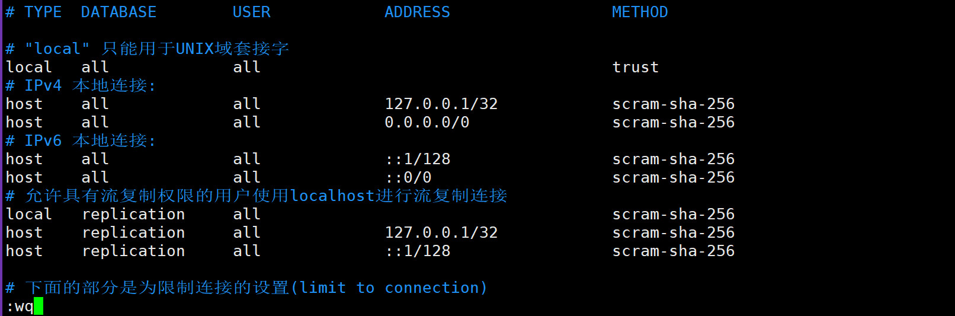Click the :wq command at the bottom
Screen dimensions: 955x316
[20, 307]
